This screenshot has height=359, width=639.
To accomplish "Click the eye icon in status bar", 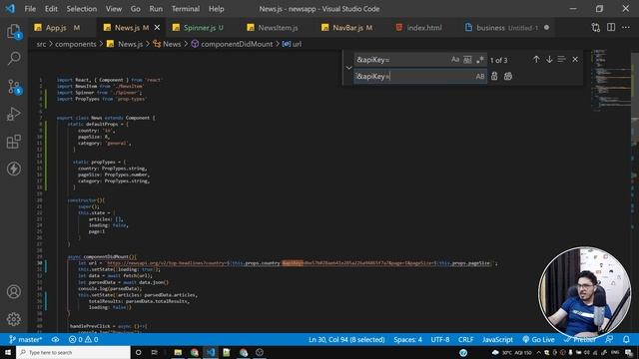I will [56, 339].
